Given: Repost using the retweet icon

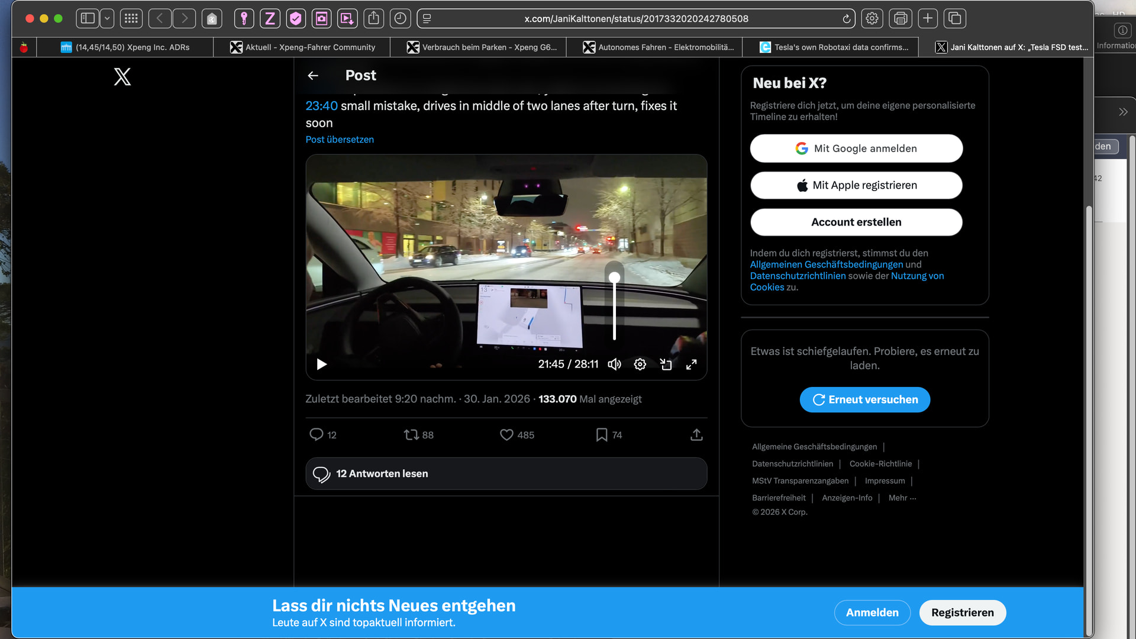Looking at the screenshot, I should pos(411,435).
